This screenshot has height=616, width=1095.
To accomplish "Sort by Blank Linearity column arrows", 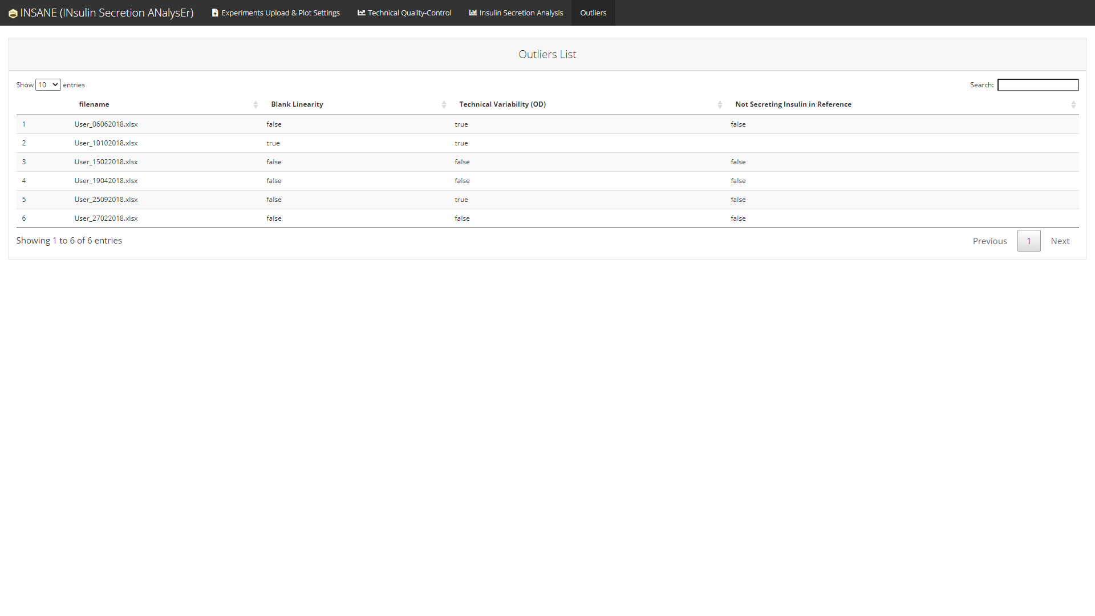I will (x=444, y=104).
